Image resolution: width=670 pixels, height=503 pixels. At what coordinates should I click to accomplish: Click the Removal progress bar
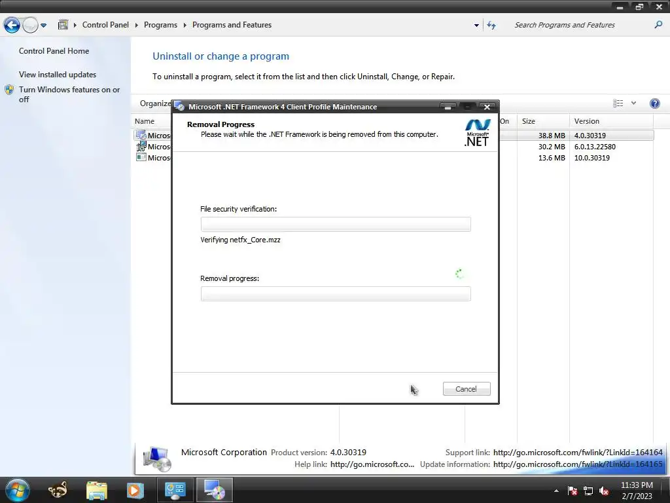[x=336, y=294]
